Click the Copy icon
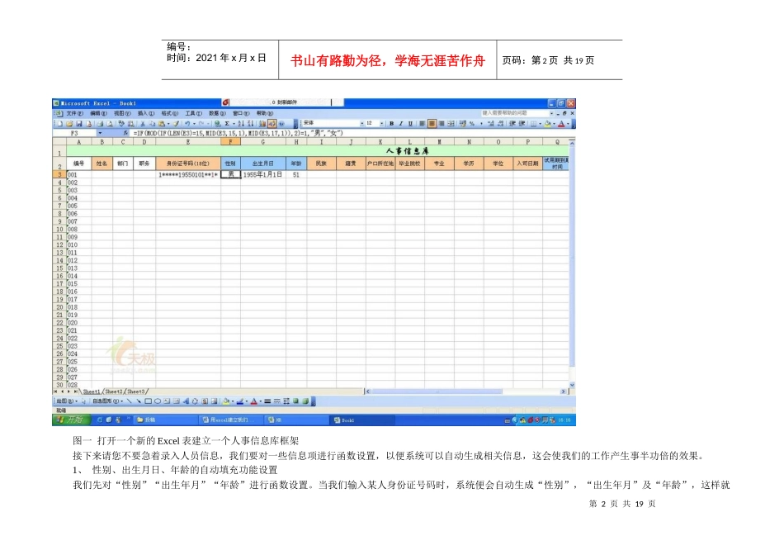 point(152,124)
